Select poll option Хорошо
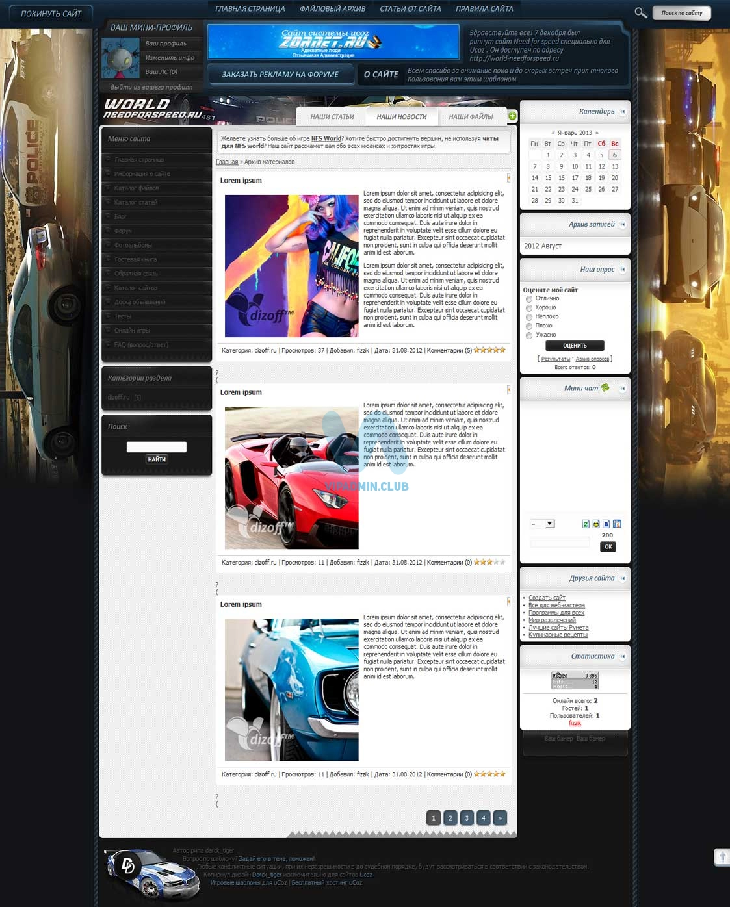Screen dimensions: 730x907 click(x=529, y=308)
